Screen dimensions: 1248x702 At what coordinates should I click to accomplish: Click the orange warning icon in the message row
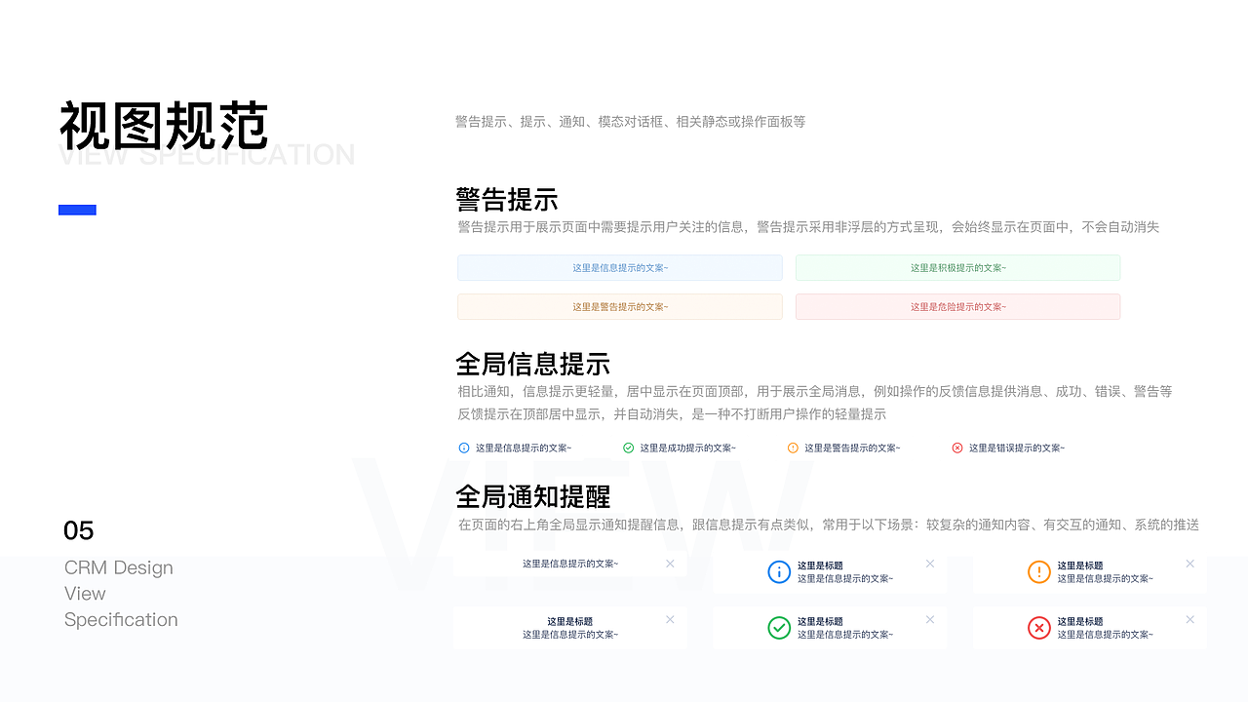tap(793, 448)
